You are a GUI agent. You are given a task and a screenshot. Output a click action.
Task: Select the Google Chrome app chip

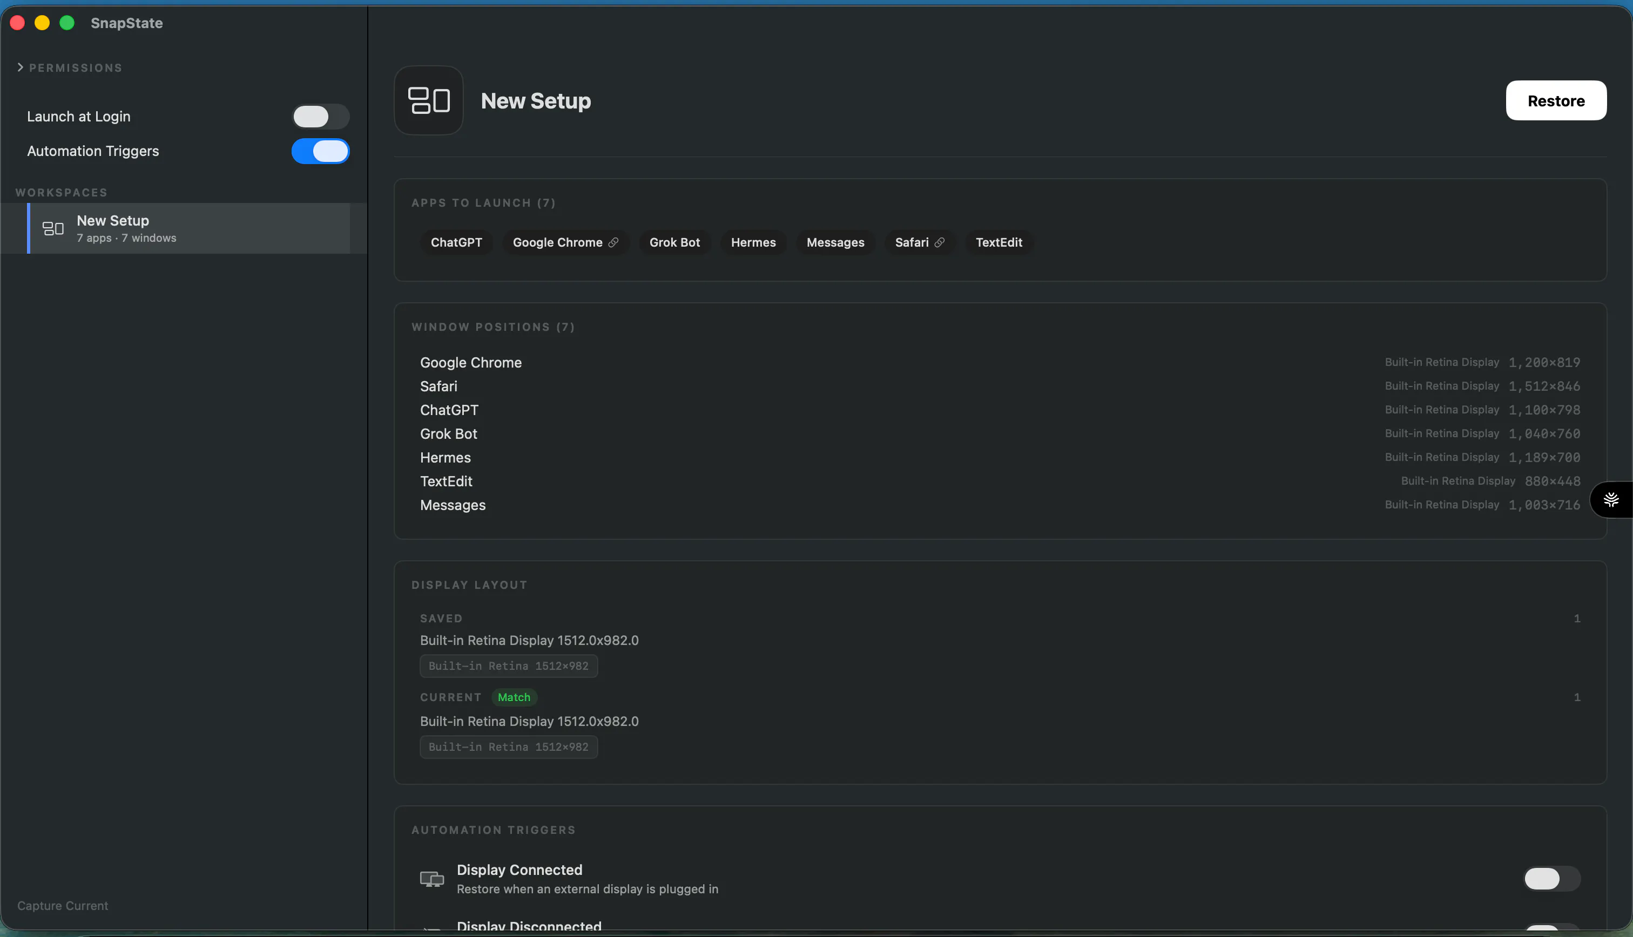(x=565, y=243)
